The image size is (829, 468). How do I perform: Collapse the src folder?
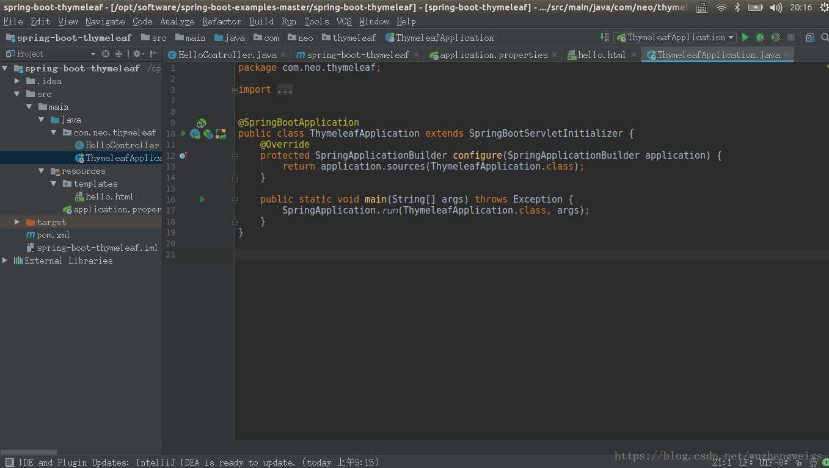(17, 94)
